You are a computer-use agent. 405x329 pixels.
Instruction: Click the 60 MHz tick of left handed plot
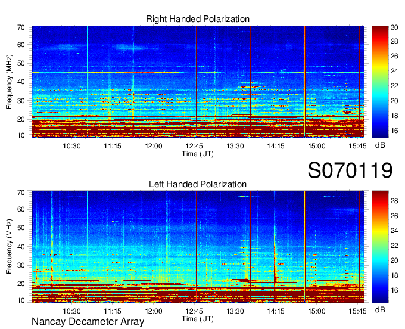[x=21, y=209]
